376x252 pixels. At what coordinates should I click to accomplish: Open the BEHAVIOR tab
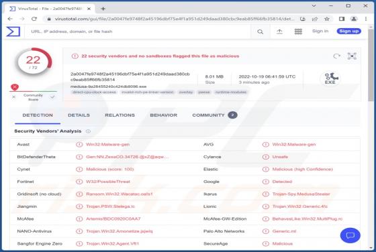click(x=164, y=115)
